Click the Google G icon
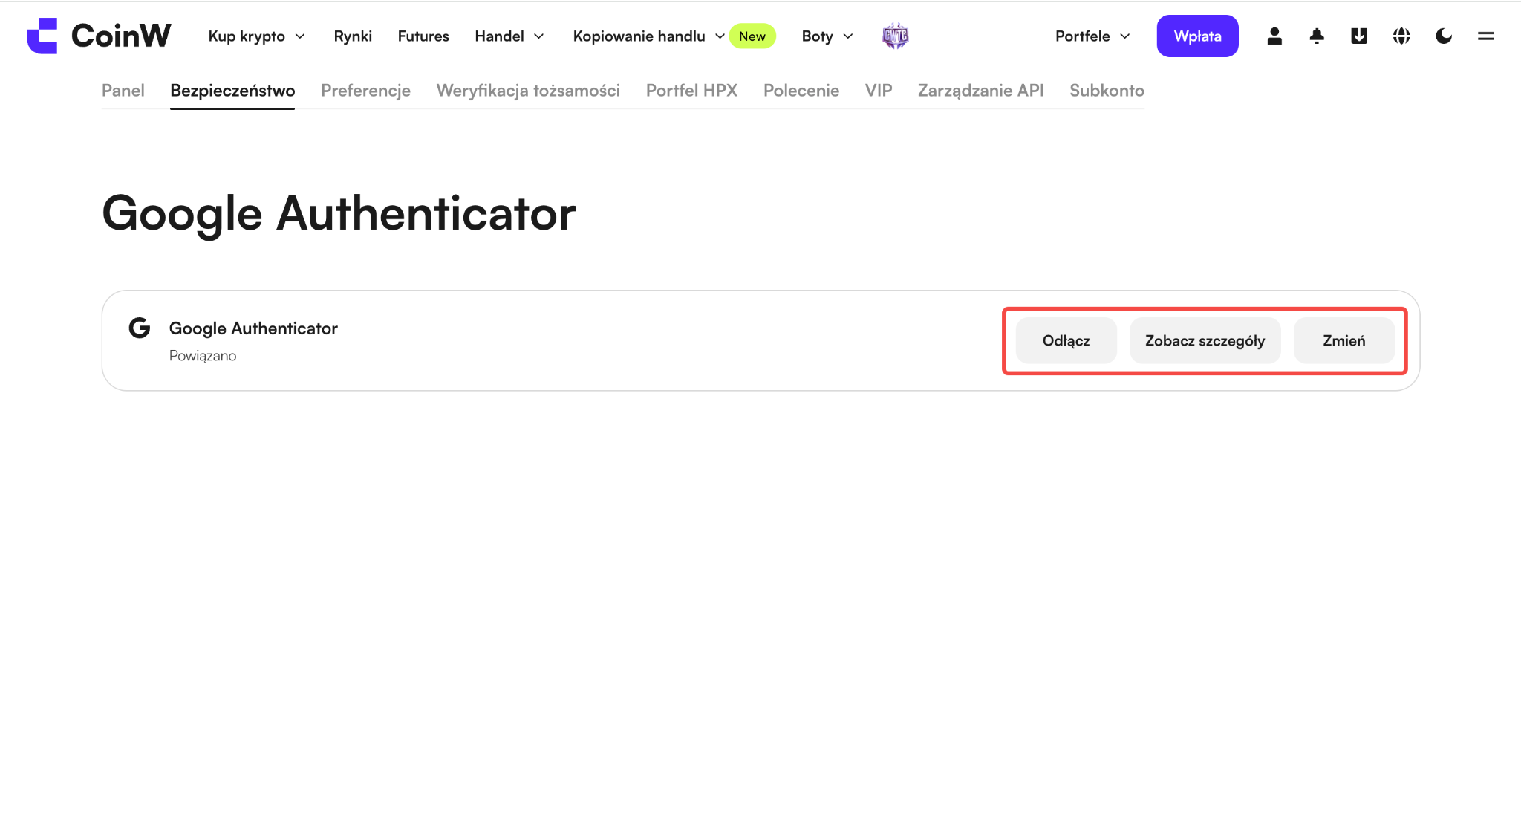Screen dimensions: 1521x824 coord(140,328)
